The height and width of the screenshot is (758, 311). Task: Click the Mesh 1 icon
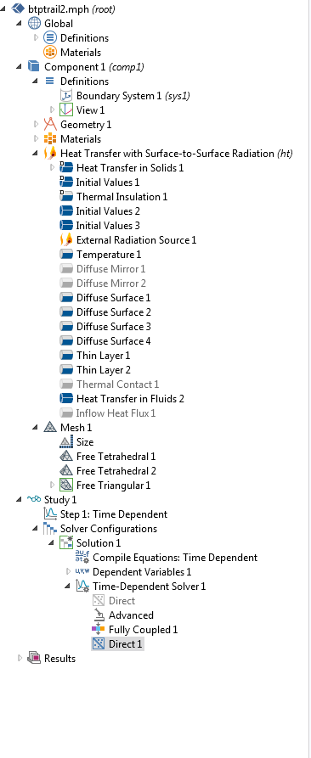50,427
